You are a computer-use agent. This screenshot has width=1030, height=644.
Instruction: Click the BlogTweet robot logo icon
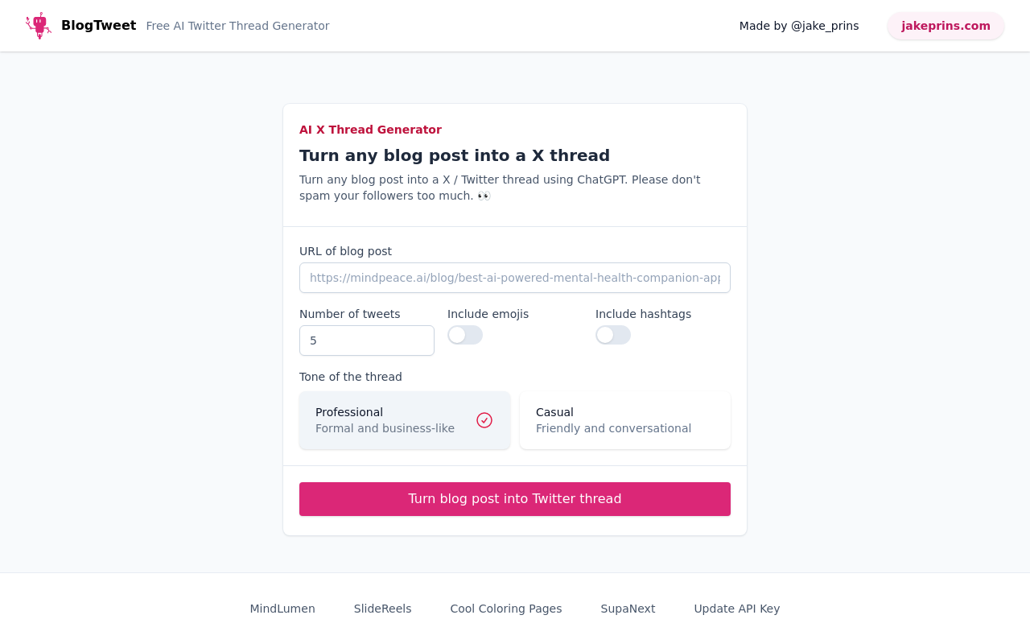click(39, 26)
